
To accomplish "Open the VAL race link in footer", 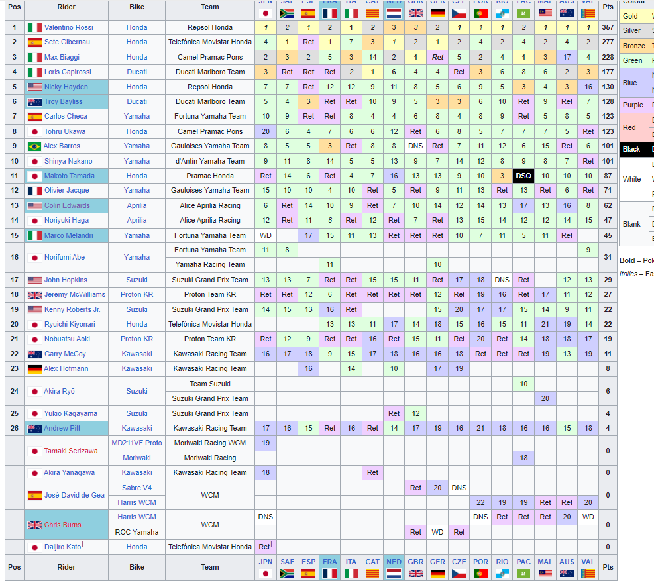I will pyautogui.click(x=588, y=562).
